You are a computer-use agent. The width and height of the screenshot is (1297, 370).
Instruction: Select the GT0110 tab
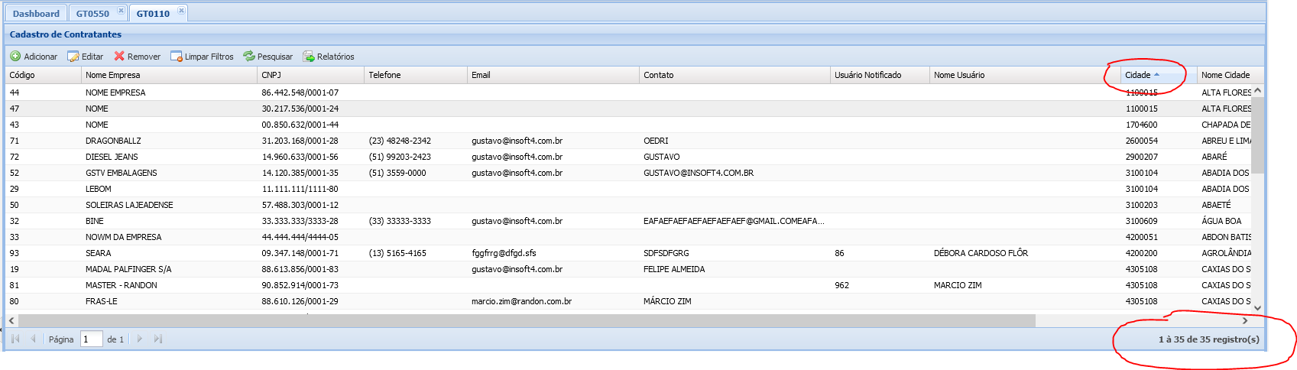coord(153,14)
